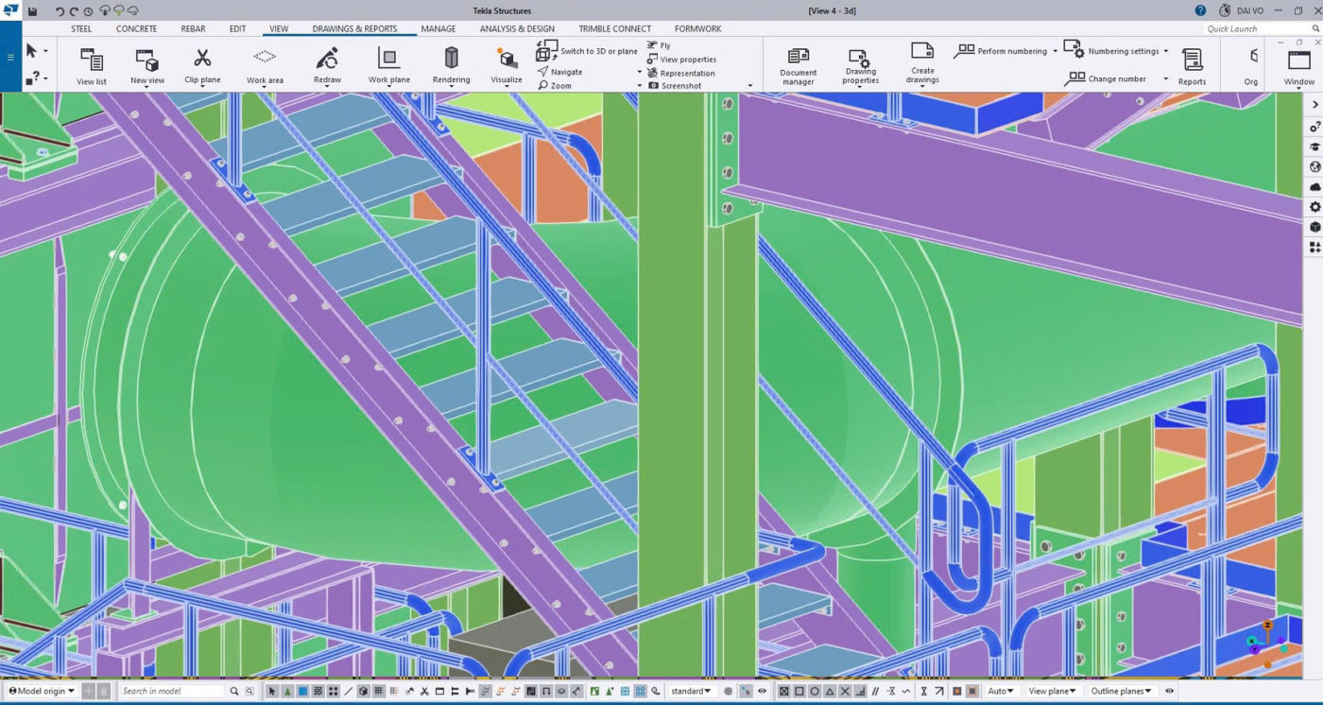Image resolution: width=1323 pixels, height=705 pixels.
Task: Toggle the selection filter eye icon
Action: pos(762,691)
